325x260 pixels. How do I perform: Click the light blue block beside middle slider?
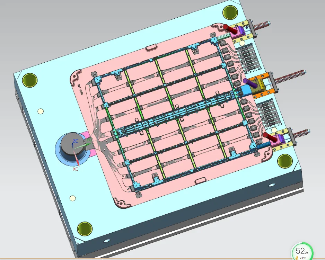246,91
